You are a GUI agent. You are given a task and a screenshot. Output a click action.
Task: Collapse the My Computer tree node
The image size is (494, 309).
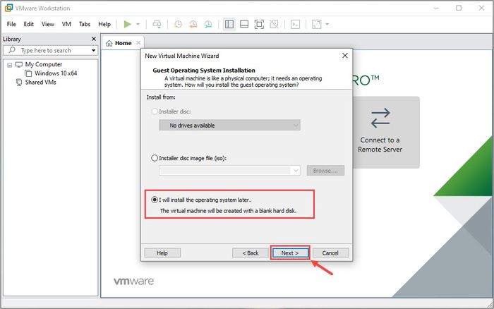point(10,65)
